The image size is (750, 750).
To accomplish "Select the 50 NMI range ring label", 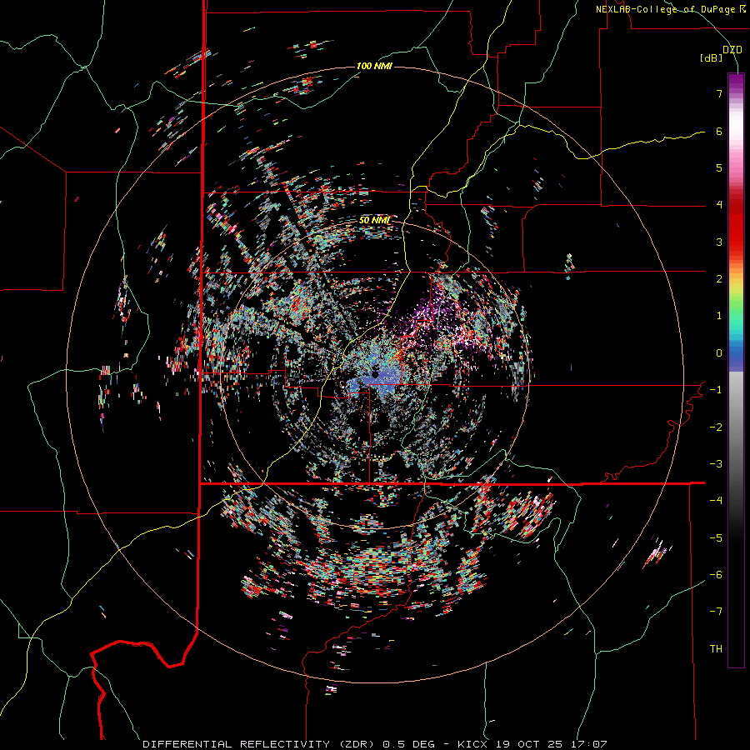I will pyautogui.click(x=374, y=220).
